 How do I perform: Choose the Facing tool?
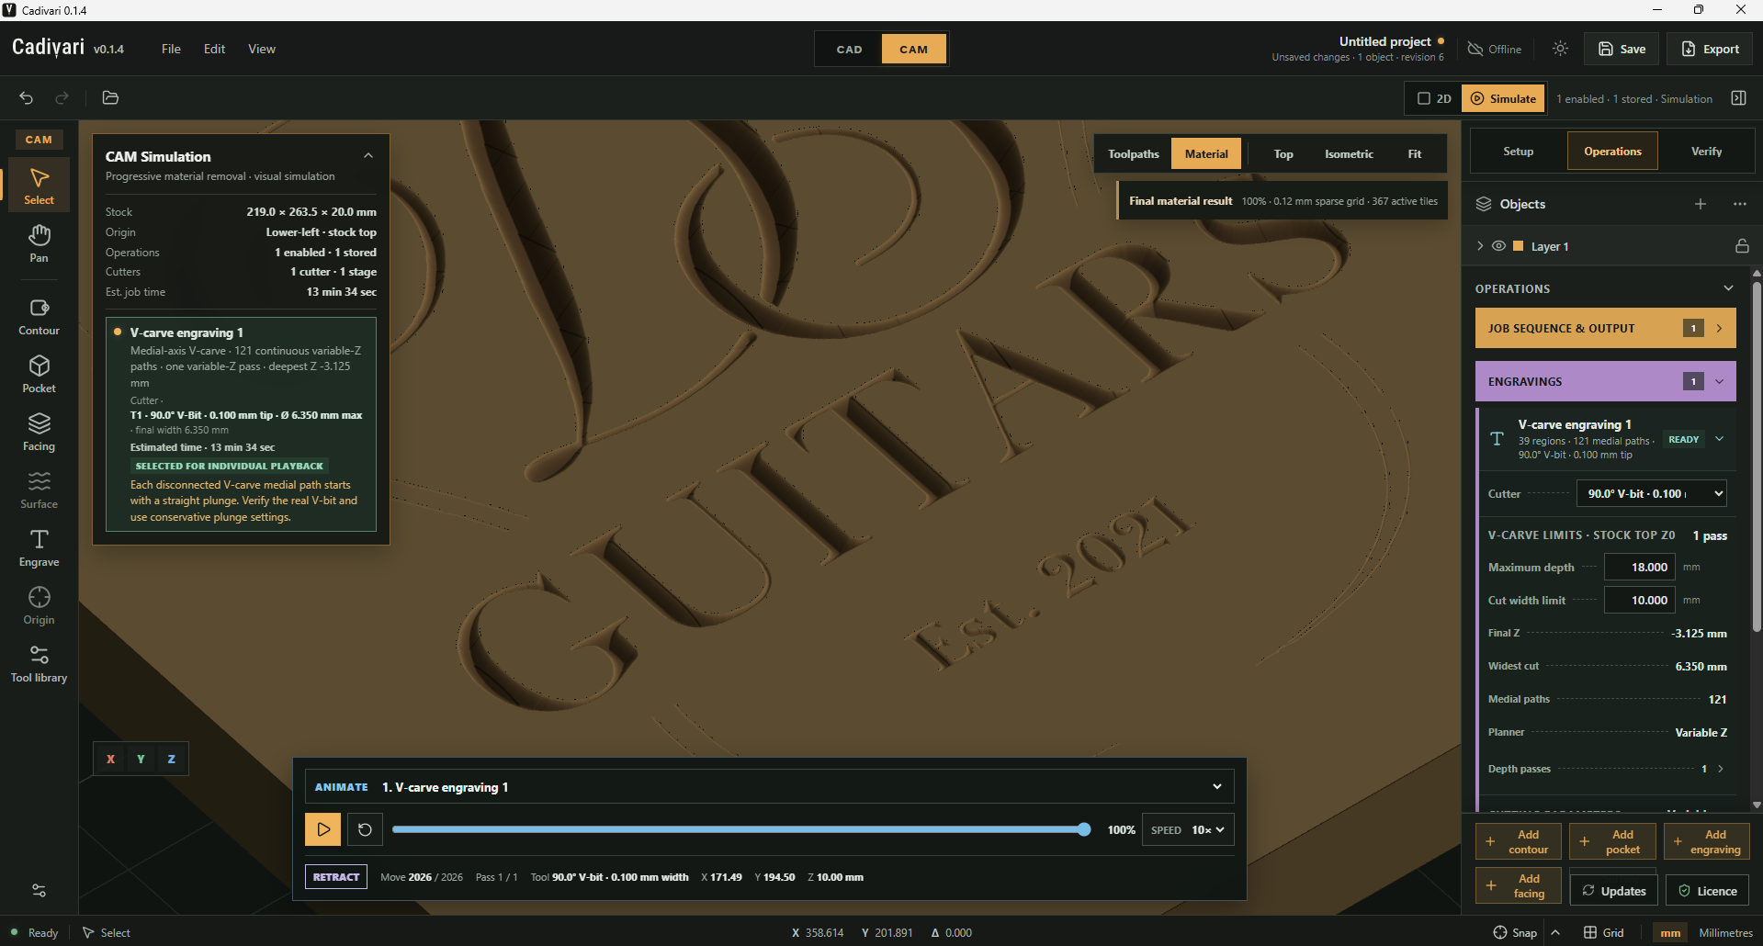[39, 433]
